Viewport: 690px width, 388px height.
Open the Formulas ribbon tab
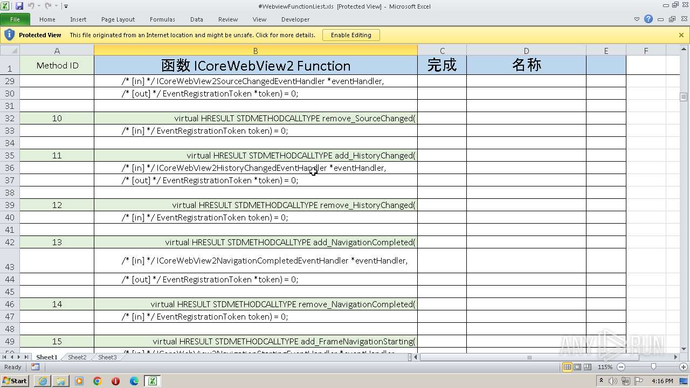point(162,19)
